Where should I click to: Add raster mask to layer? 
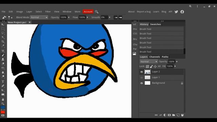[x=169, y=115]
